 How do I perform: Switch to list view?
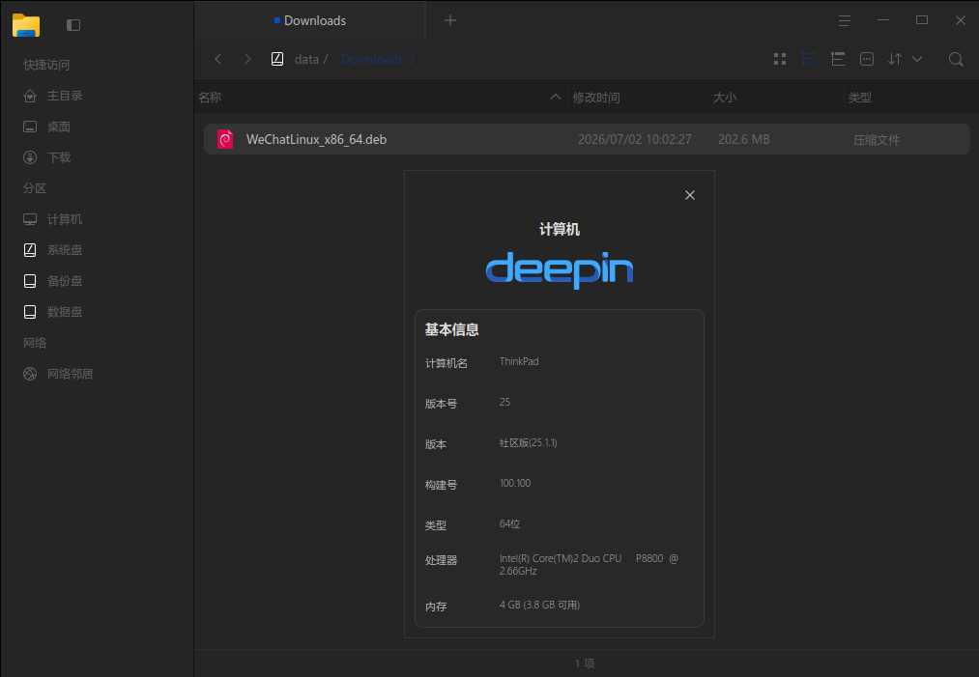[809, 59]
